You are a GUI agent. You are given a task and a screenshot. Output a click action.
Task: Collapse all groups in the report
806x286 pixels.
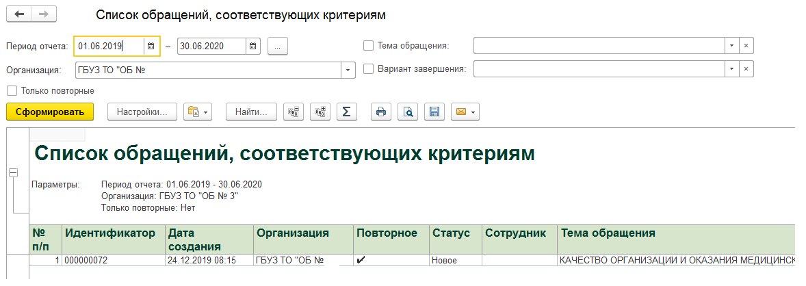[x=294, y=112]
